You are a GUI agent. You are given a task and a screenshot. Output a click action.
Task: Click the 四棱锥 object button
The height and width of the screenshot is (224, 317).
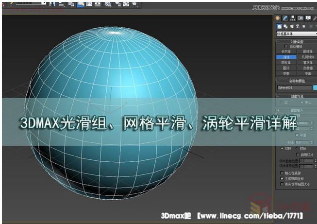(x=308, y=68)
